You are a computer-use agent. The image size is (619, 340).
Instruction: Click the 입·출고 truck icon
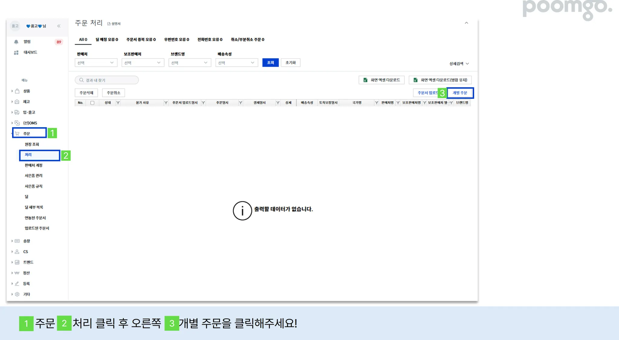click(x=17, y=112)
